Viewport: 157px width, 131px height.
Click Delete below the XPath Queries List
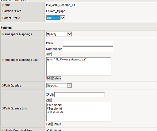pyautogui.click(x=57, y=124)
